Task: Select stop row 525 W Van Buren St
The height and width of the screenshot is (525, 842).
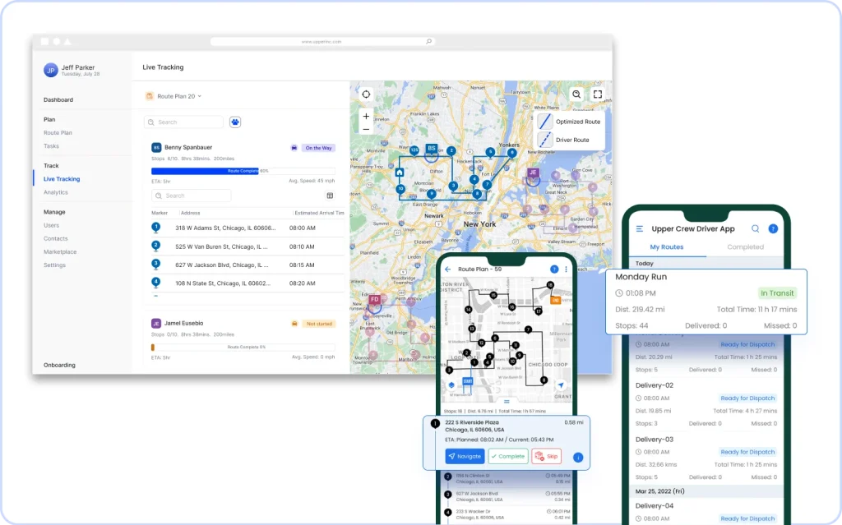Action: [x=248, y=247]
